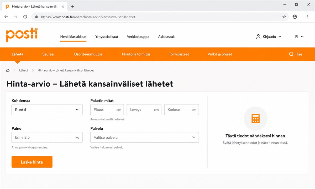315x189 pixels.
Task: Click the user profile icon beside Kirjaudu
Action: point(258,37)
